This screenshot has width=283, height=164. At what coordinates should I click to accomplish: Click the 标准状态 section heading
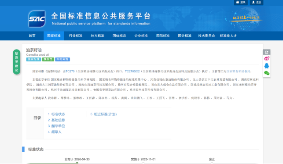(36, 149)
